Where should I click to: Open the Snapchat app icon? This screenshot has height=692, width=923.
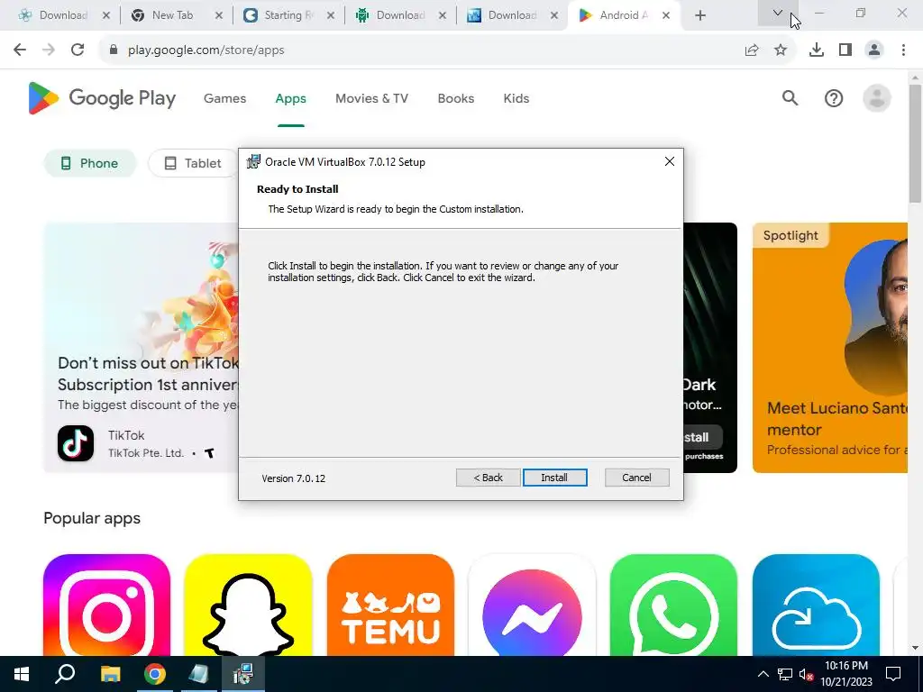point(248,605)
